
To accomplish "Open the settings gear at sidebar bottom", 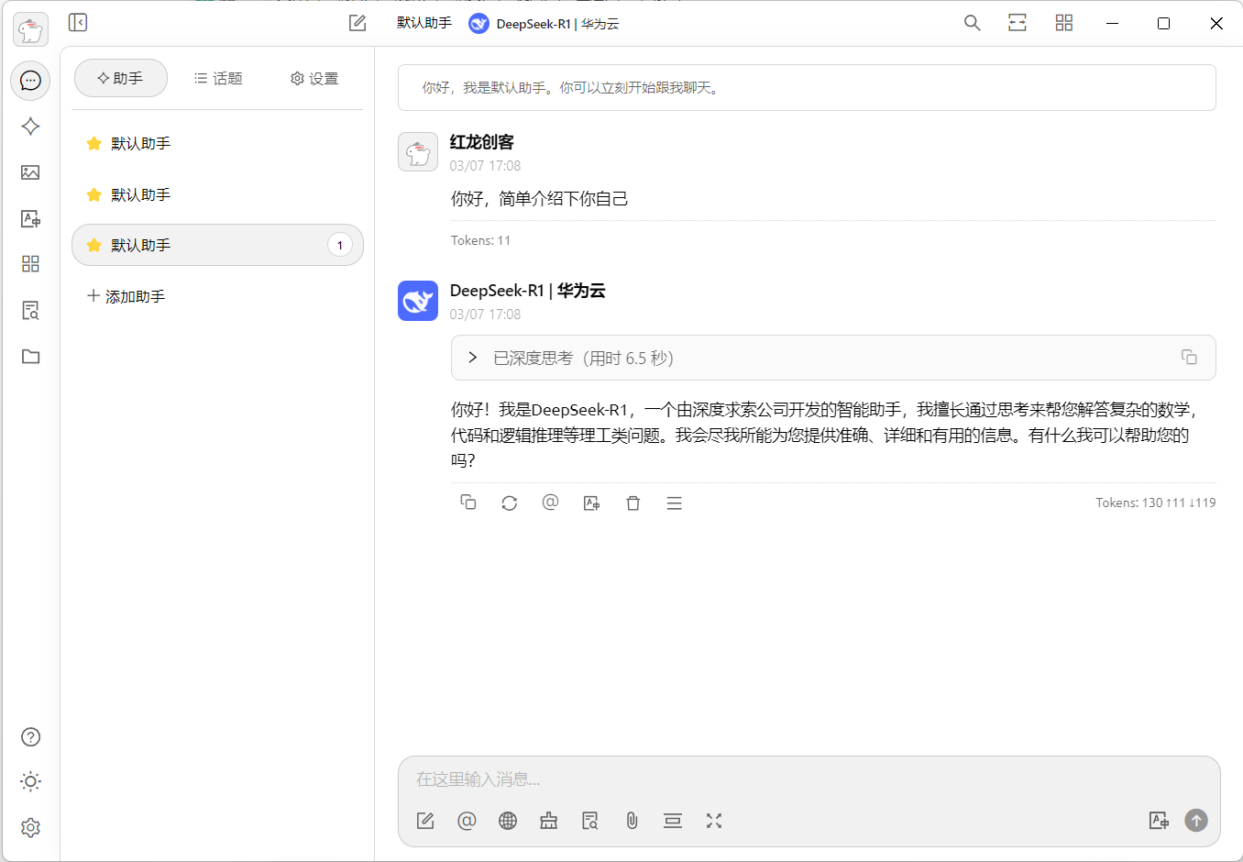I will pos(30,827).
